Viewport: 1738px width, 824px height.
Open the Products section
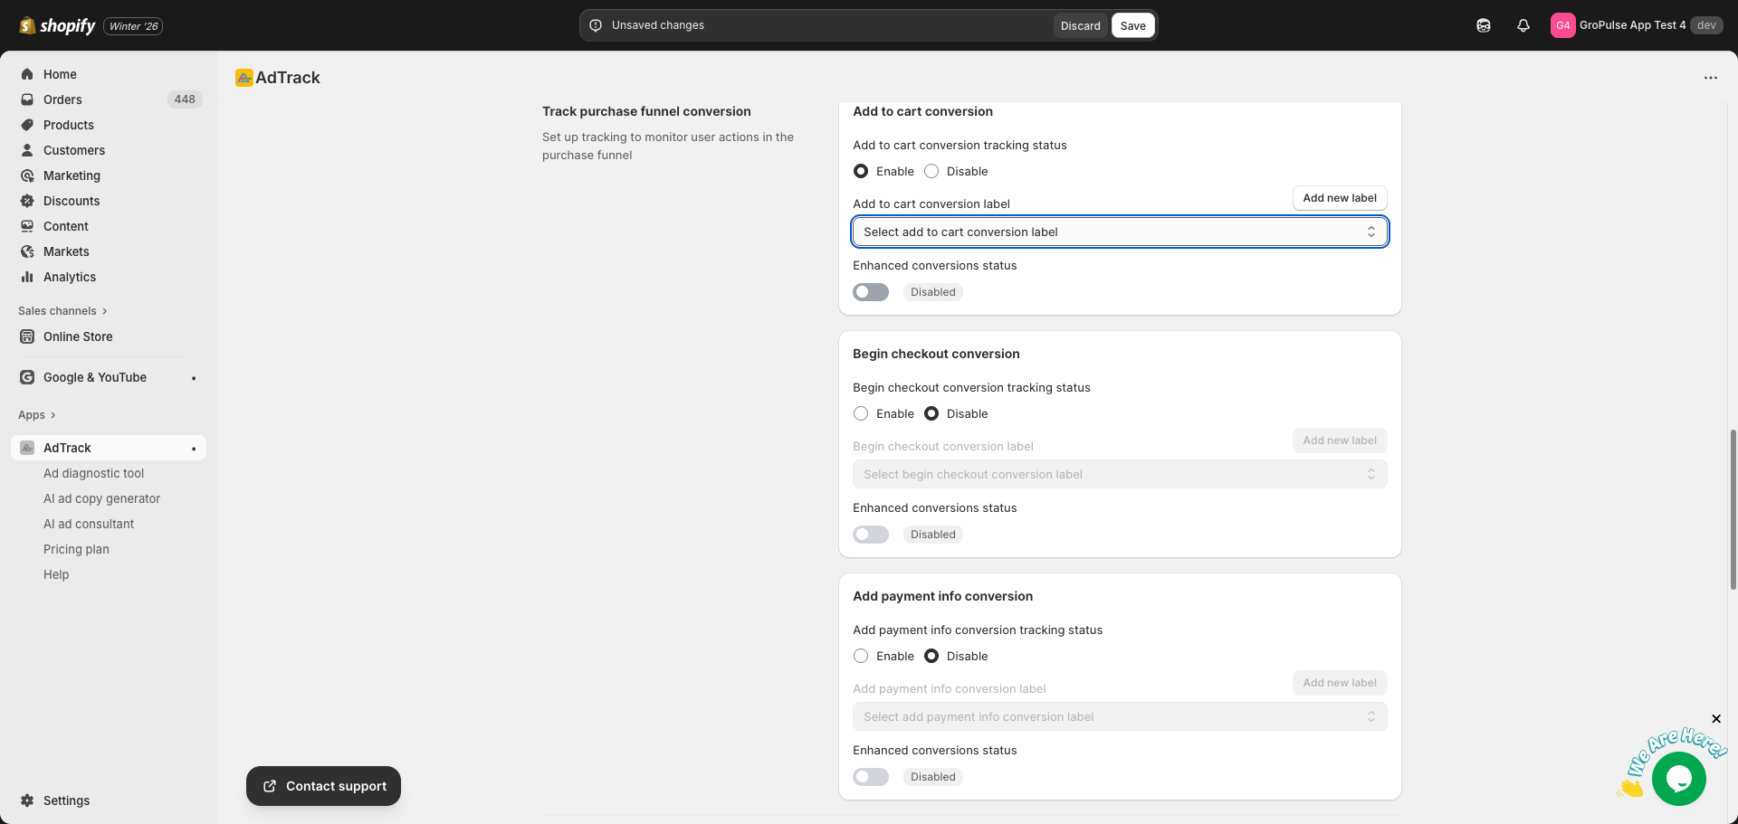coord(69,125)
